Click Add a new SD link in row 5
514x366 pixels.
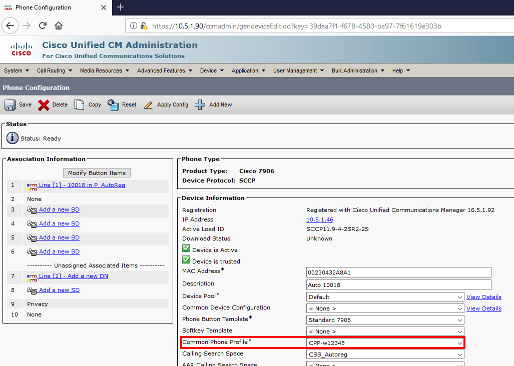tap(60, 237)
